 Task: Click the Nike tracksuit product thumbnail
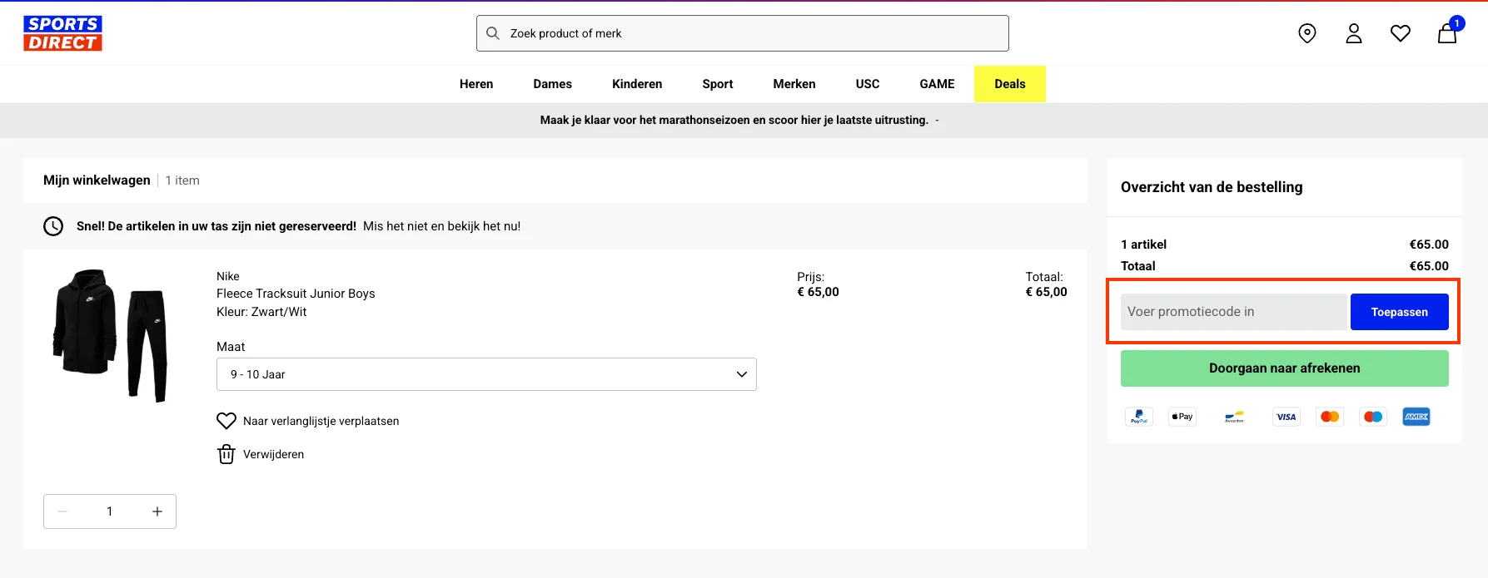pos(110,335)
